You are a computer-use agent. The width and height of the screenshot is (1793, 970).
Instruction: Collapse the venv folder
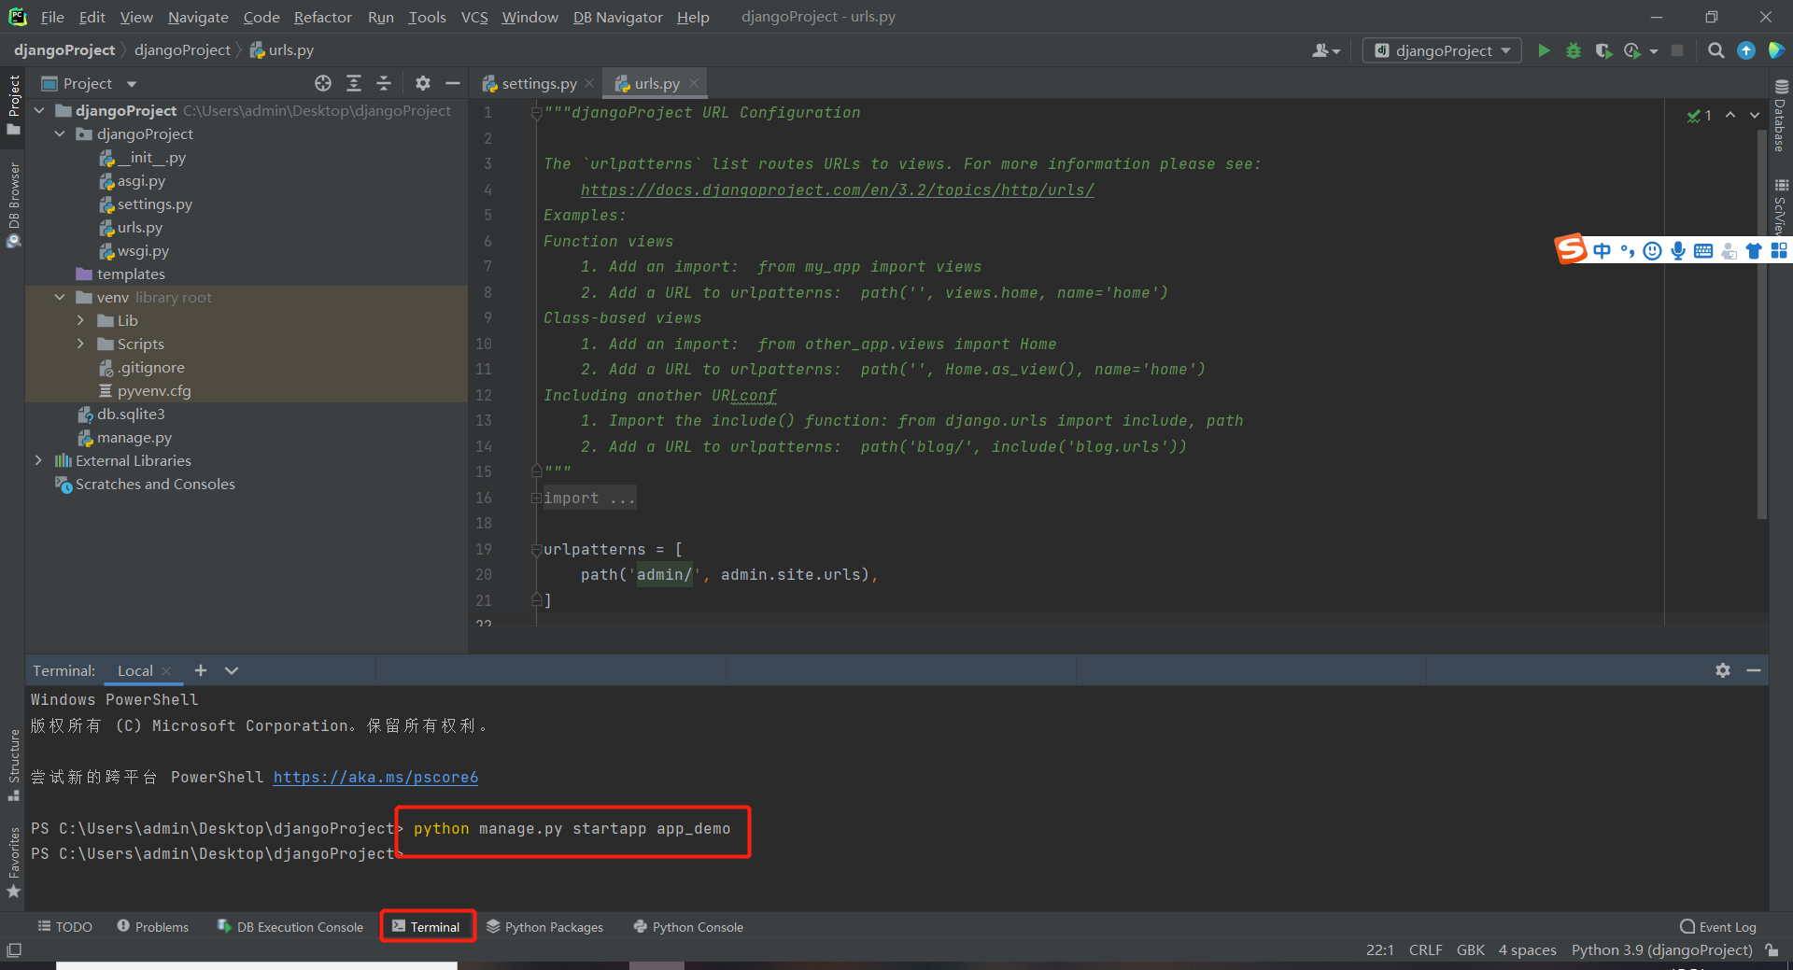pyautogui.click(x=60, y=297)
